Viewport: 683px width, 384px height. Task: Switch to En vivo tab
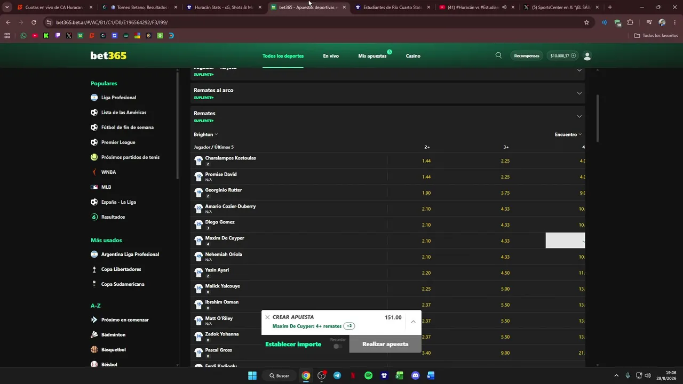[x=331, y=56]
